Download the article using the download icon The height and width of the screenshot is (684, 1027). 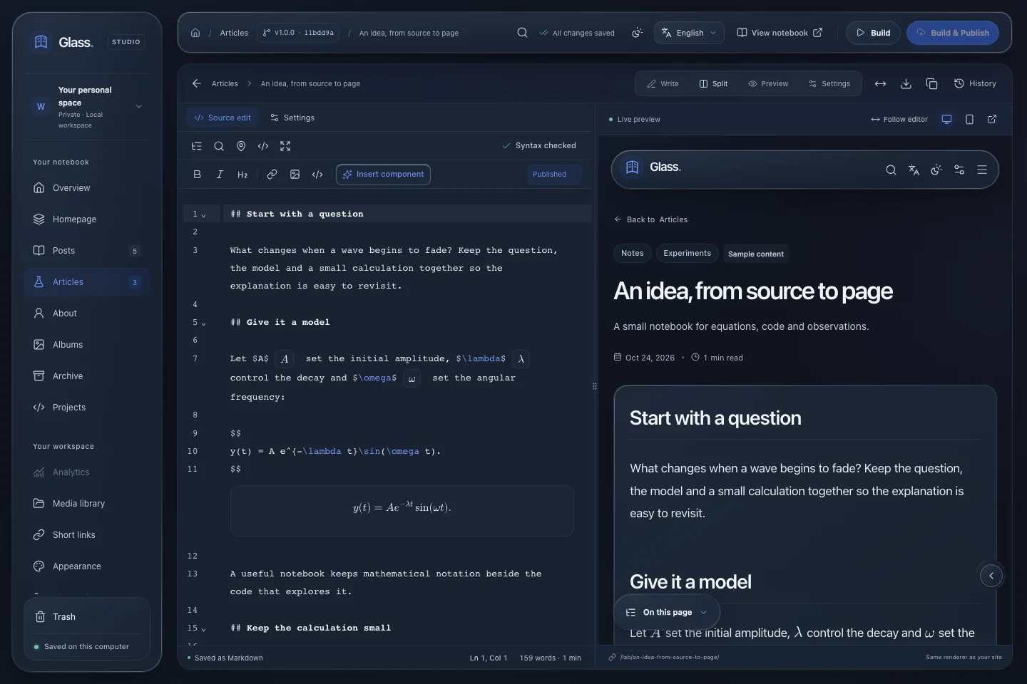coord(906,83)
